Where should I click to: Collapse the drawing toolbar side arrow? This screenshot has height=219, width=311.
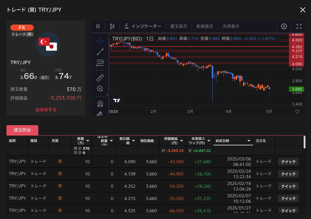pos(108,95)
